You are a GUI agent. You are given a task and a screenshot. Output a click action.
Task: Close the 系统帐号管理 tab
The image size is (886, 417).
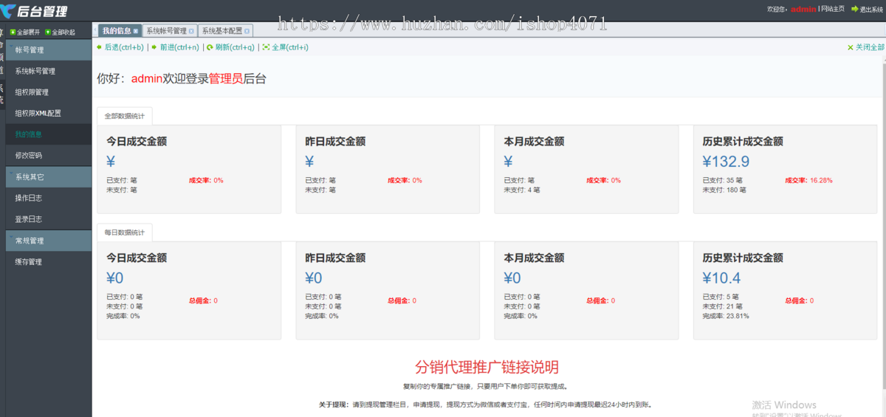[x=191, y=31]
